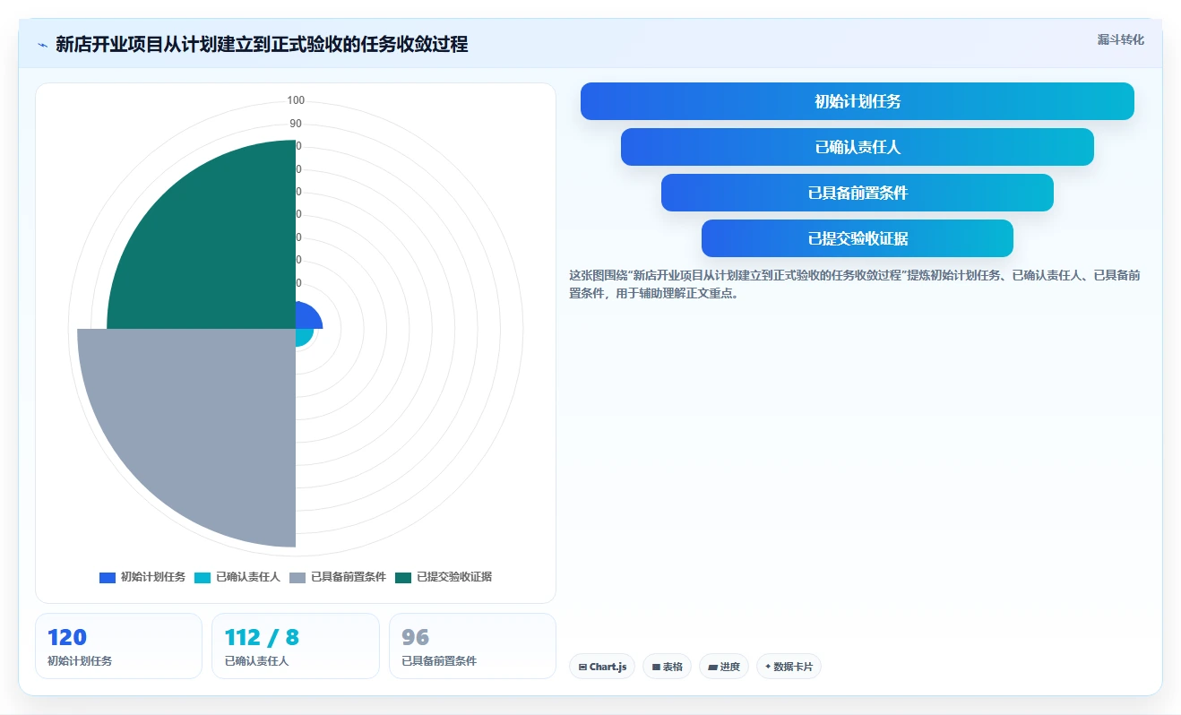Click the Chart.js tag chip
Screen dimensions: 1181x715
pyautogui.click(x=602, y=667)
